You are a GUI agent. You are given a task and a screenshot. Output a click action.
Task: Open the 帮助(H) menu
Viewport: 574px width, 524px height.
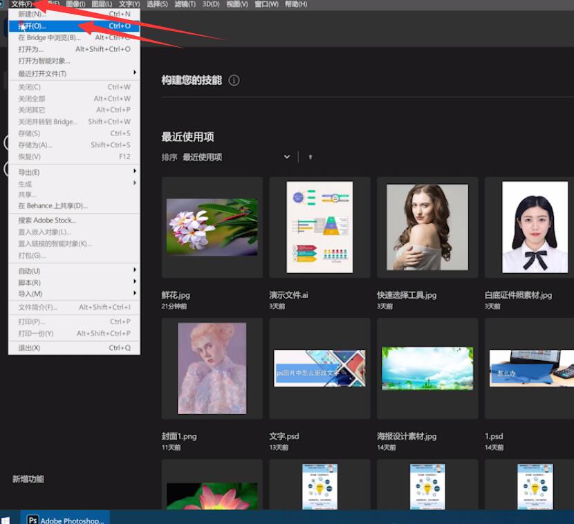pyautogui.click(x=296, y=4)
